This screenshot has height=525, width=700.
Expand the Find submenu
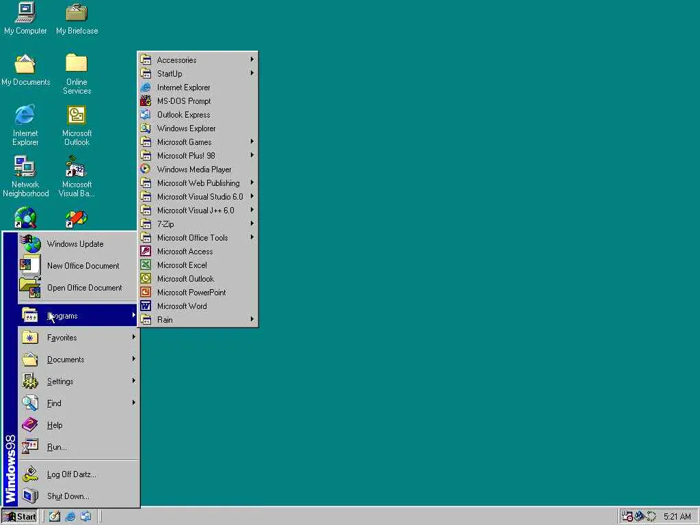pyautogui.click(x=79, y=403)
